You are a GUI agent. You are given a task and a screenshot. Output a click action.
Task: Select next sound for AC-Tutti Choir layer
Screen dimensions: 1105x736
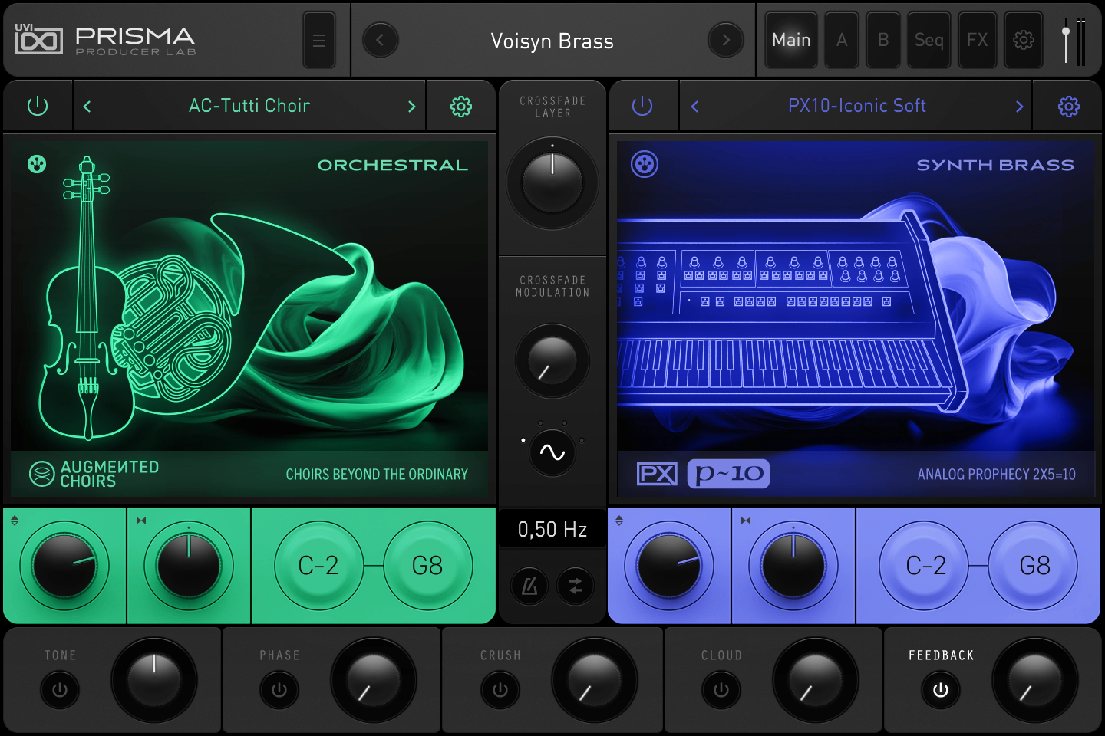pyautogui.click(x=412, y=107)
